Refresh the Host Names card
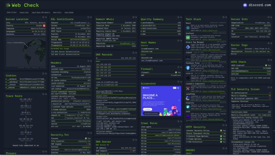The image size is (275, 156). click(x=181, y=41)
